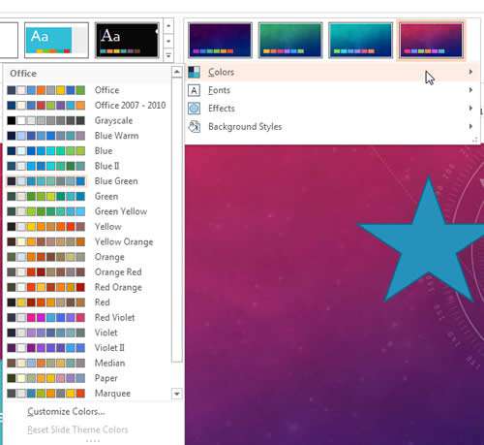Viewport: 484px width, 445px height.
Task: Open the Fonts submenu
Action: (332, 90)
